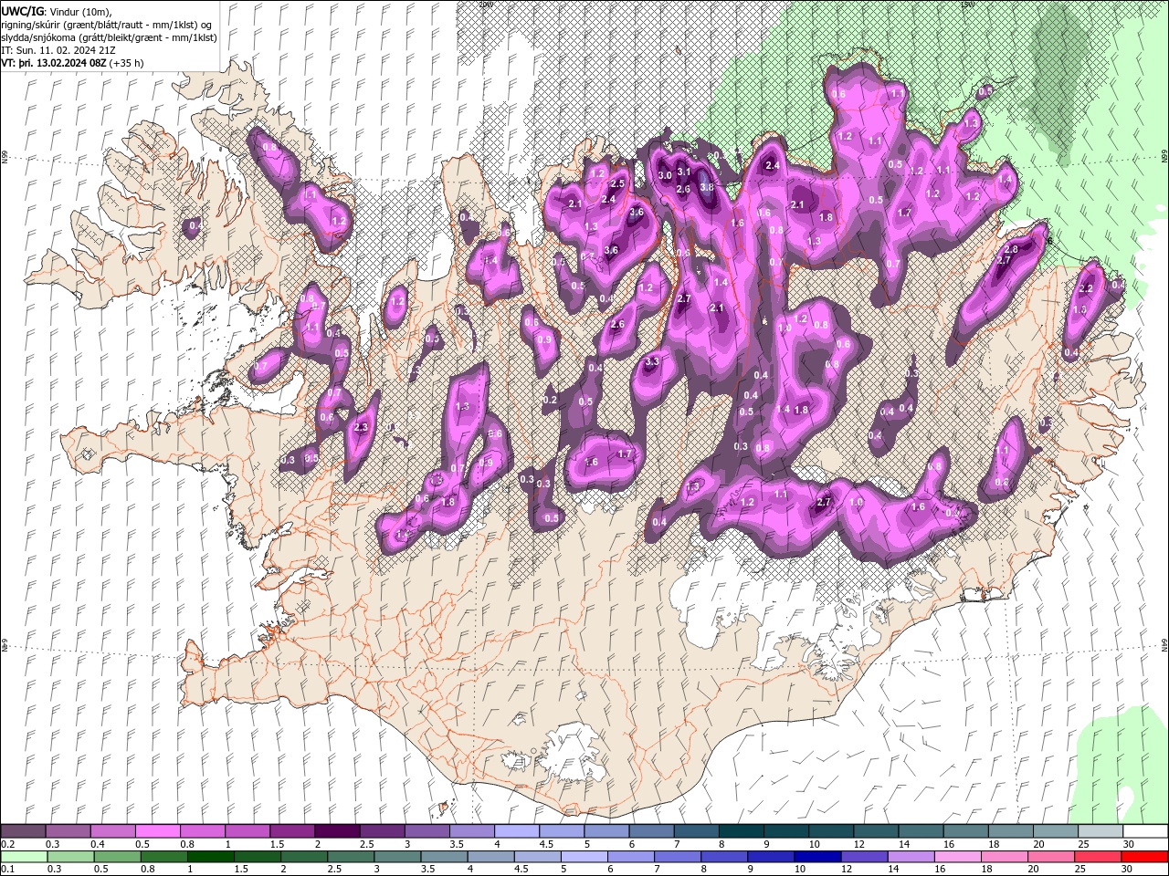Select the 3.3 precipitation value on the map
This screenshot has width=1169, height=876.
(x=652, y=362)
